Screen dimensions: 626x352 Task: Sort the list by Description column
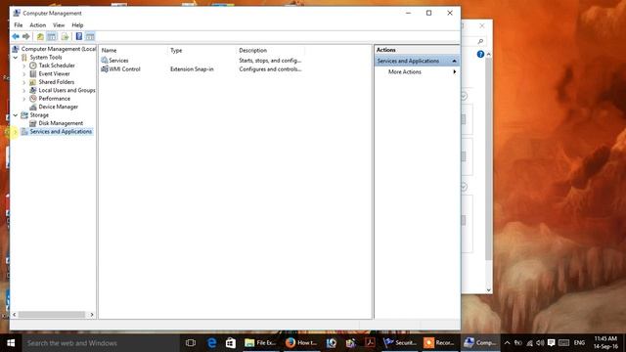point(270,50)
